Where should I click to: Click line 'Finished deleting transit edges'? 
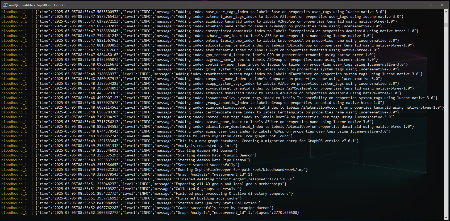point(148,179)
